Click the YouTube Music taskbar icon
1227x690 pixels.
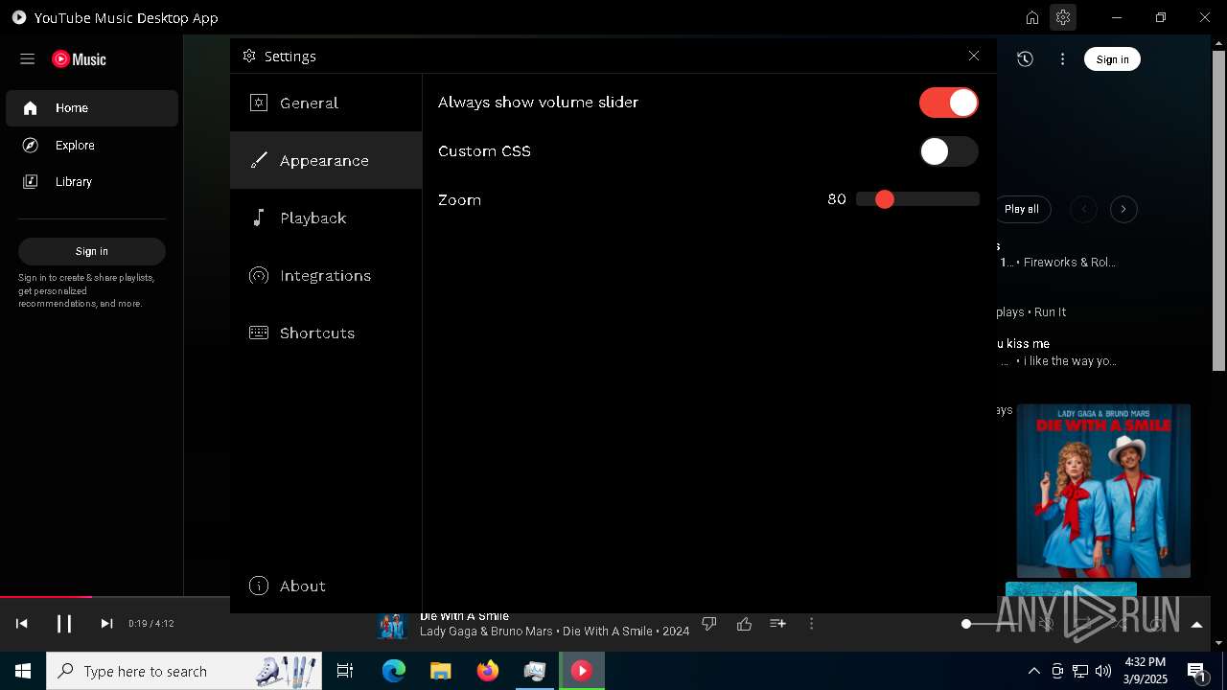[x=582, y=671]
